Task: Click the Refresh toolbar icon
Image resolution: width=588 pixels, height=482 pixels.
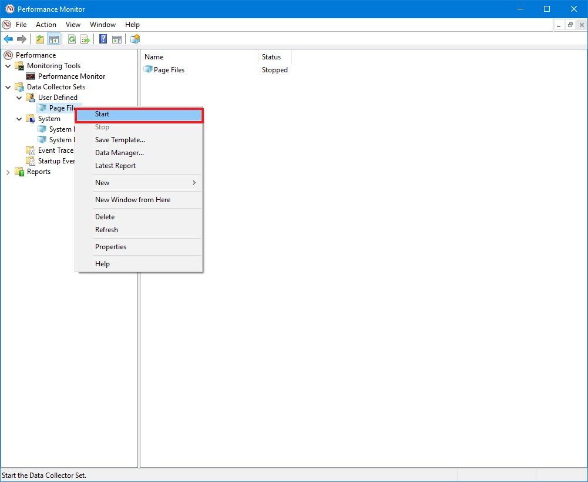Action: (x=72, y=39)
